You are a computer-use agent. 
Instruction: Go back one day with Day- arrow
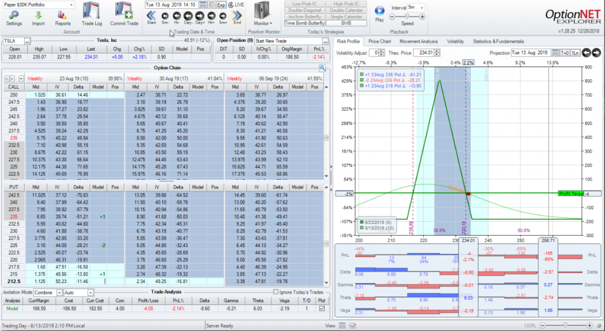[188, 16]
